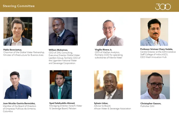Click the name William Muhairwe
Image resolution: width=179 pixels, height=119 pixels.
tap(58, 50)
